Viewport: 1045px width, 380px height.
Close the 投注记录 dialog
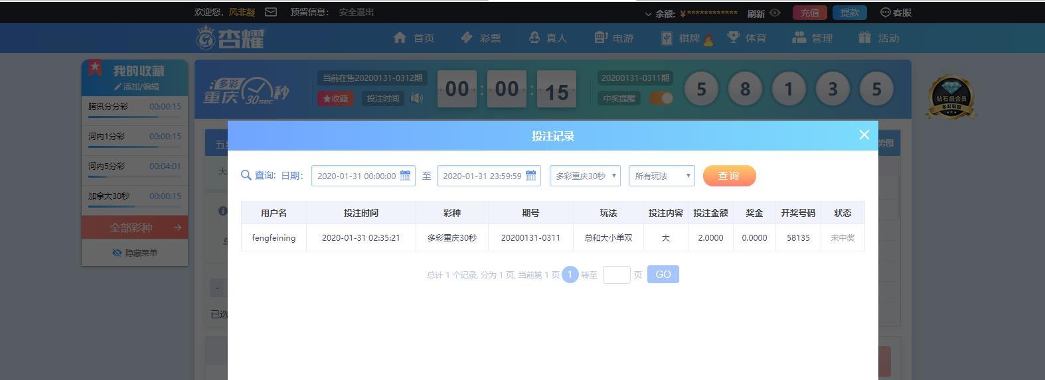coord(864,135)
